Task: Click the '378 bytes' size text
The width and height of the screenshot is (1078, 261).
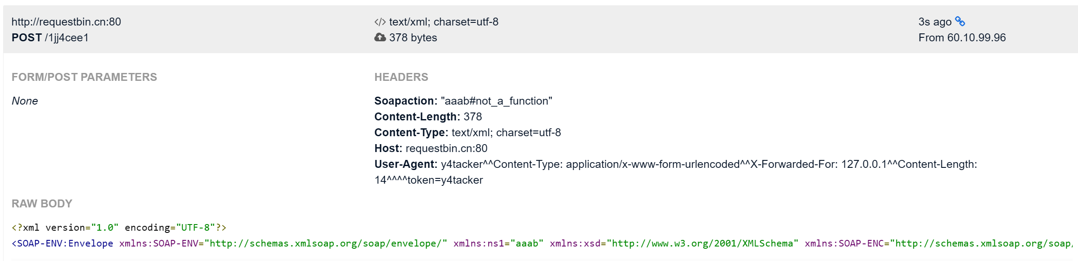Action: click(413, 38)
